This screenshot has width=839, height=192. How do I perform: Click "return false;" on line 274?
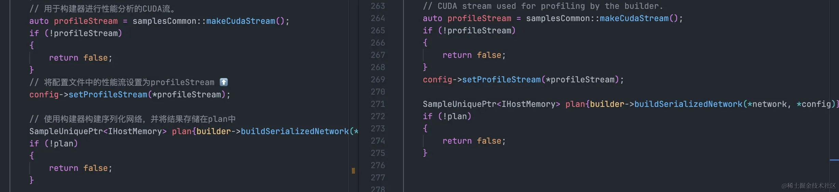pos(474,141)
